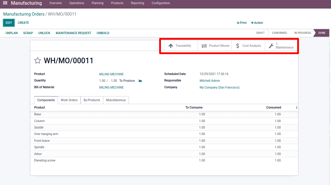Open the Action dropdown
Image resolution: width=331 pixels, height=185 pixels.
coord(257,23)
